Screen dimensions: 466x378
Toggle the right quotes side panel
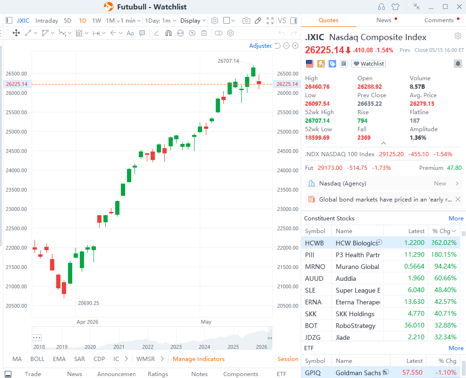(x=294, y=20)
